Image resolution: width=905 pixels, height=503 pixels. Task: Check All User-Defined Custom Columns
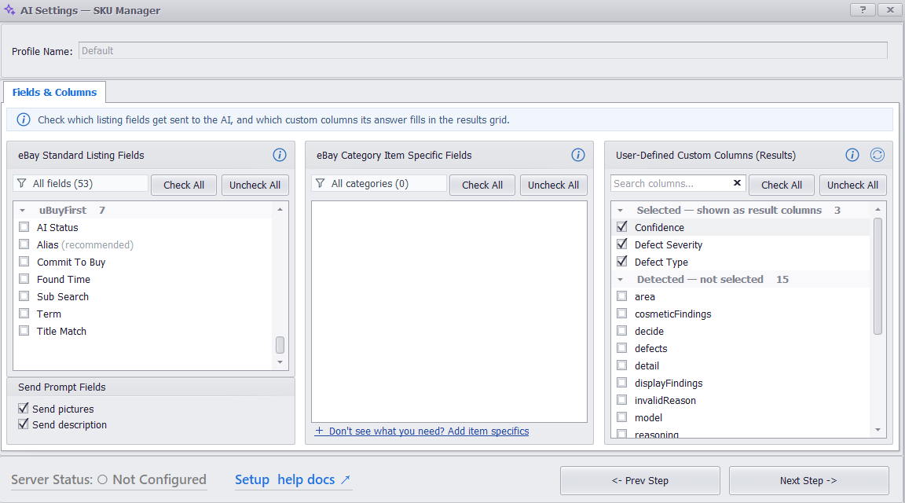pos(782,185)
